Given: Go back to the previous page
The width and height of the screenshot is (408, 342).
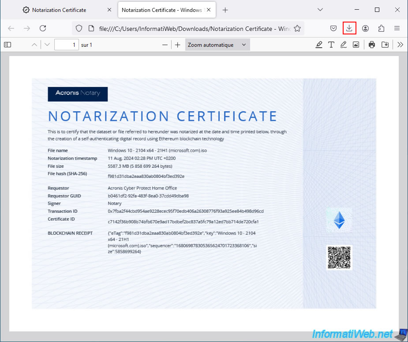Looking at the screenshot, I should point(11,28).
